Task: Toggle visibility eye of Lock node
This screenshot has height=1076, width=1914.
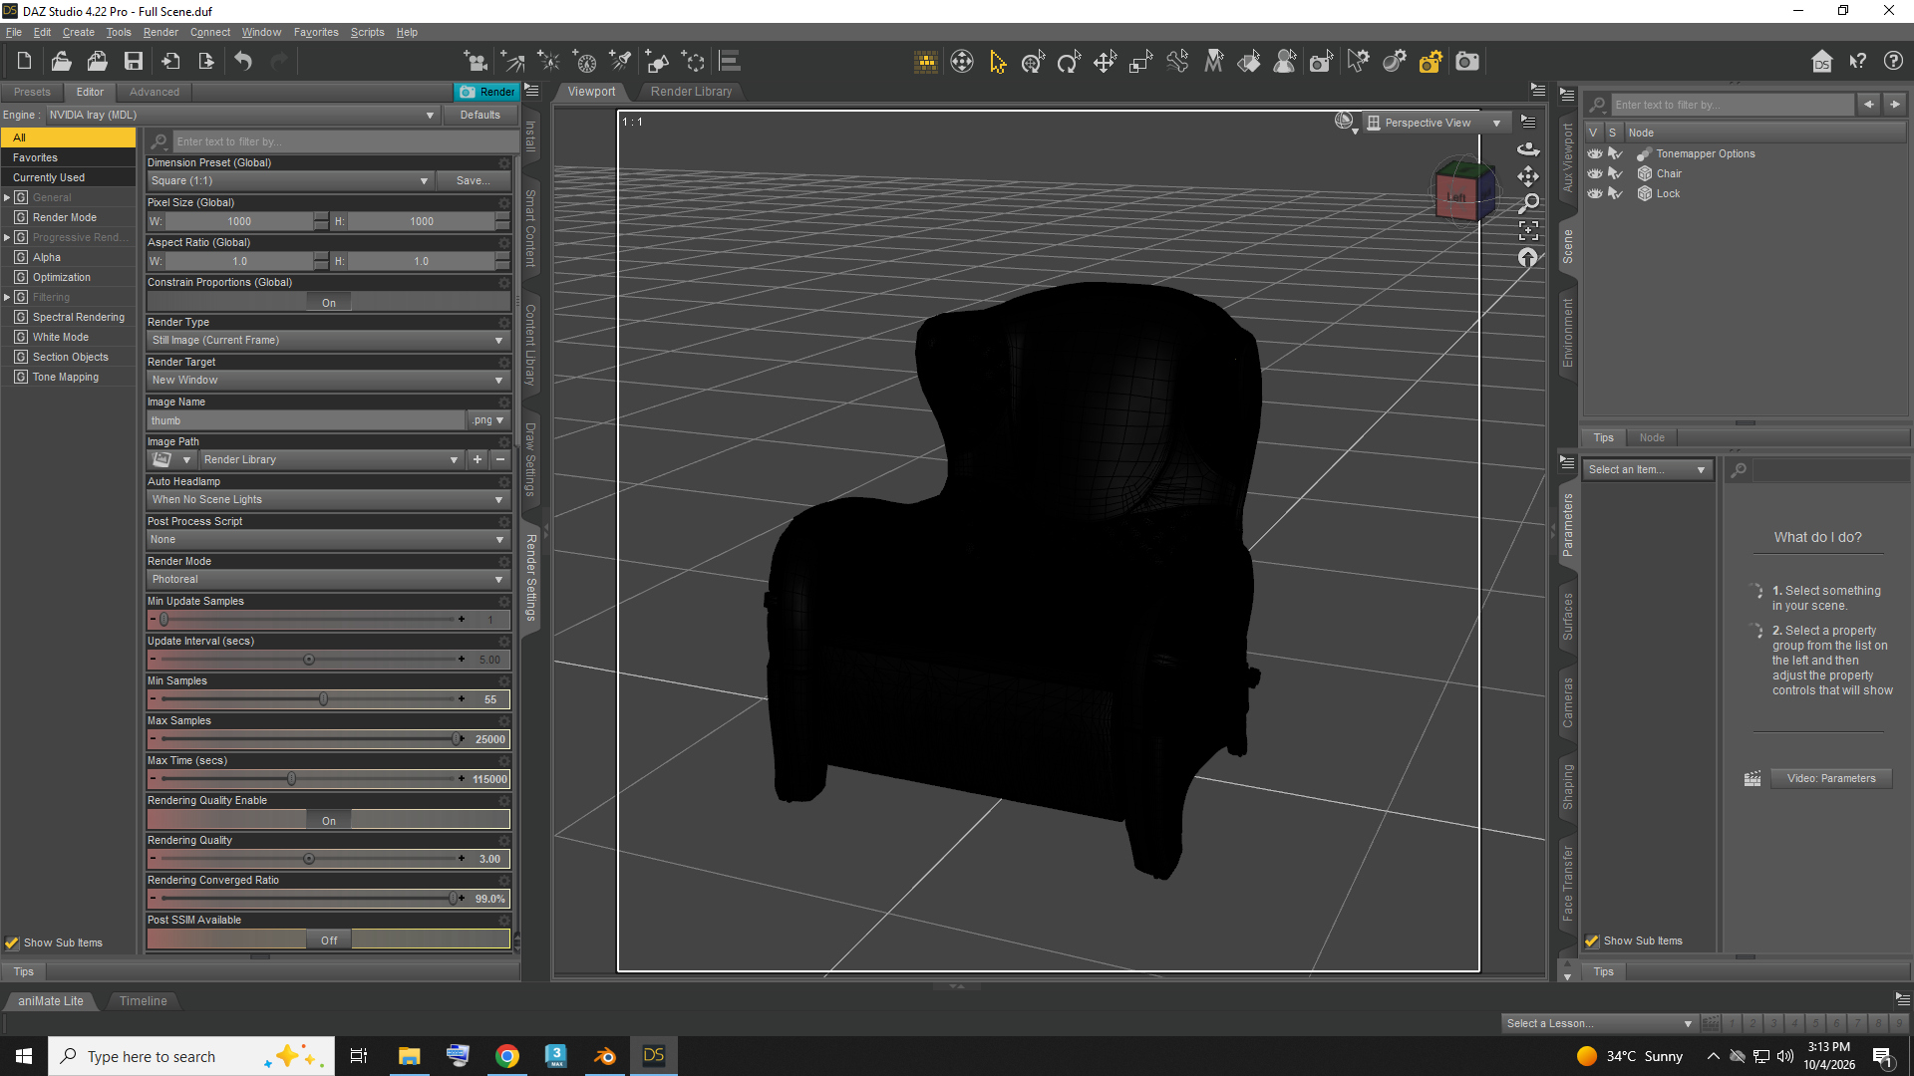Action: [x=1595, y=193]
